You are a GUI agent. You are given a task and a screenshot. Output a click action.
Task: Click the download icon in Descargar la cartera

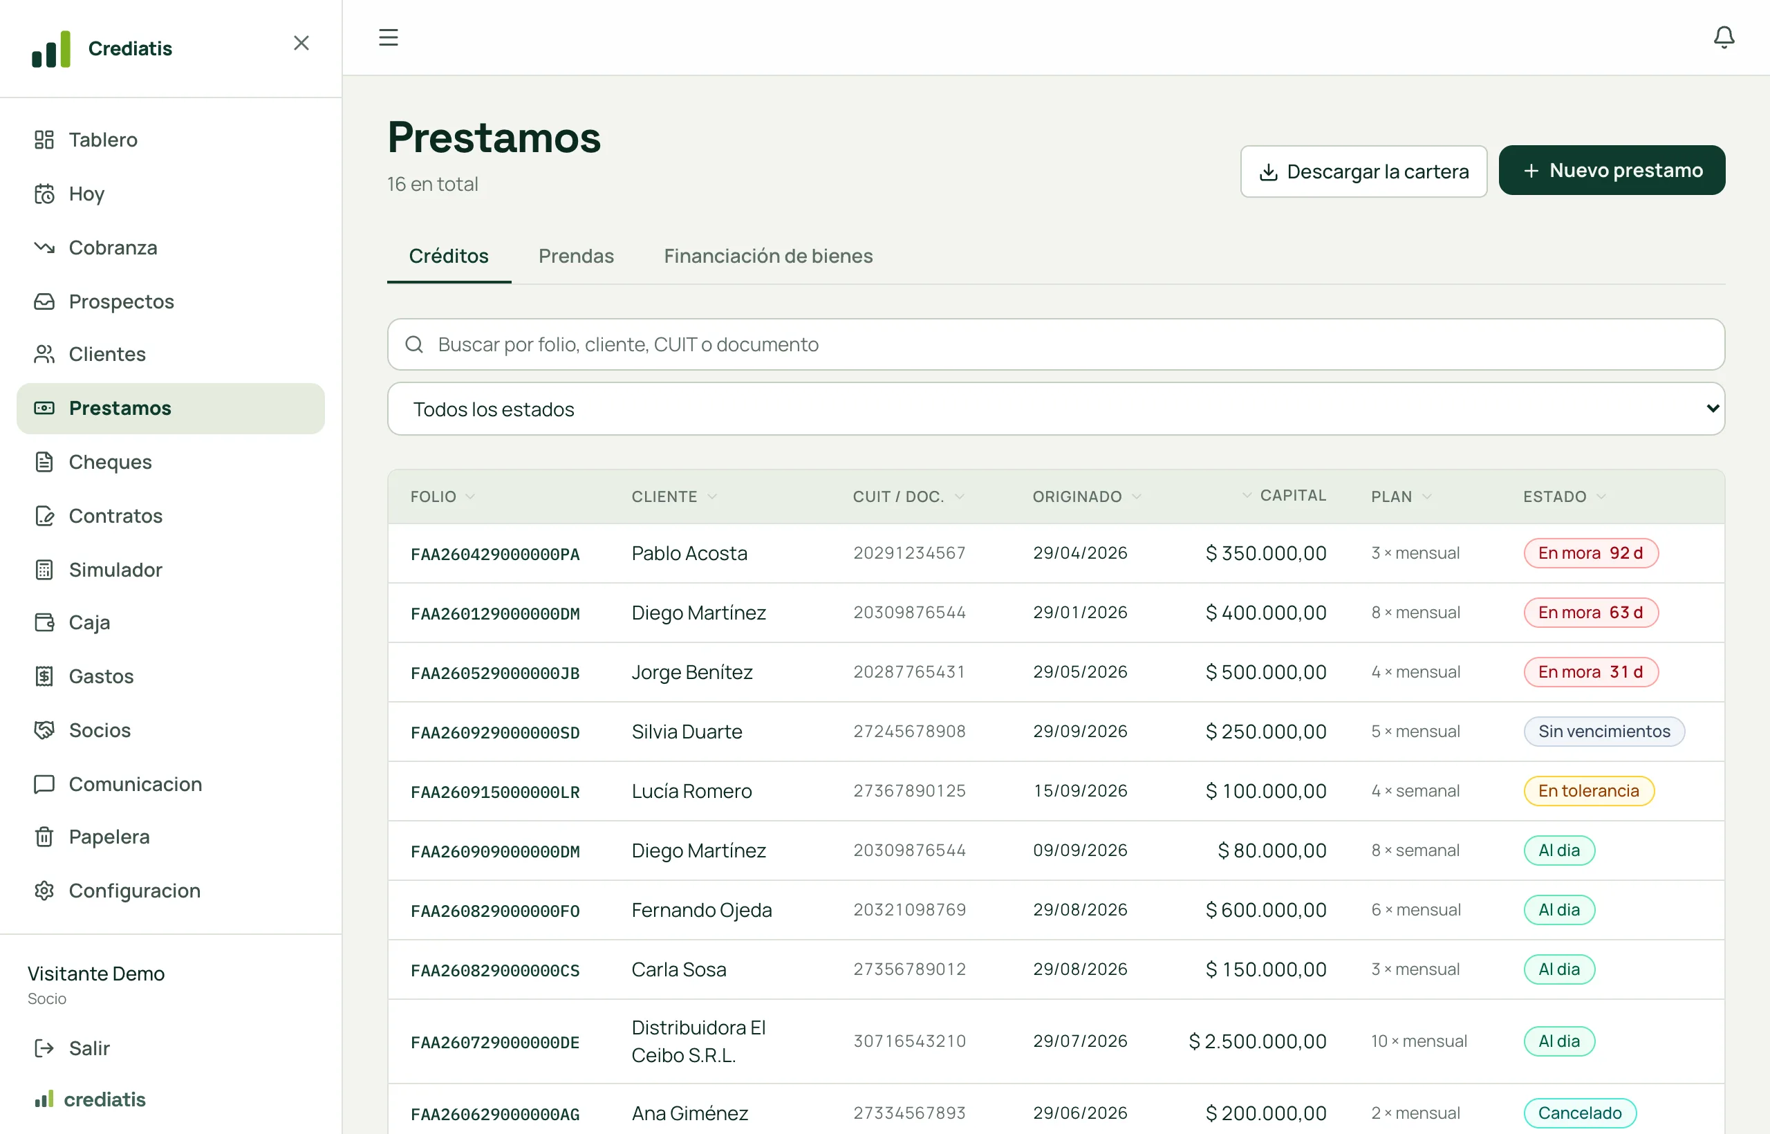(1268, 171)
